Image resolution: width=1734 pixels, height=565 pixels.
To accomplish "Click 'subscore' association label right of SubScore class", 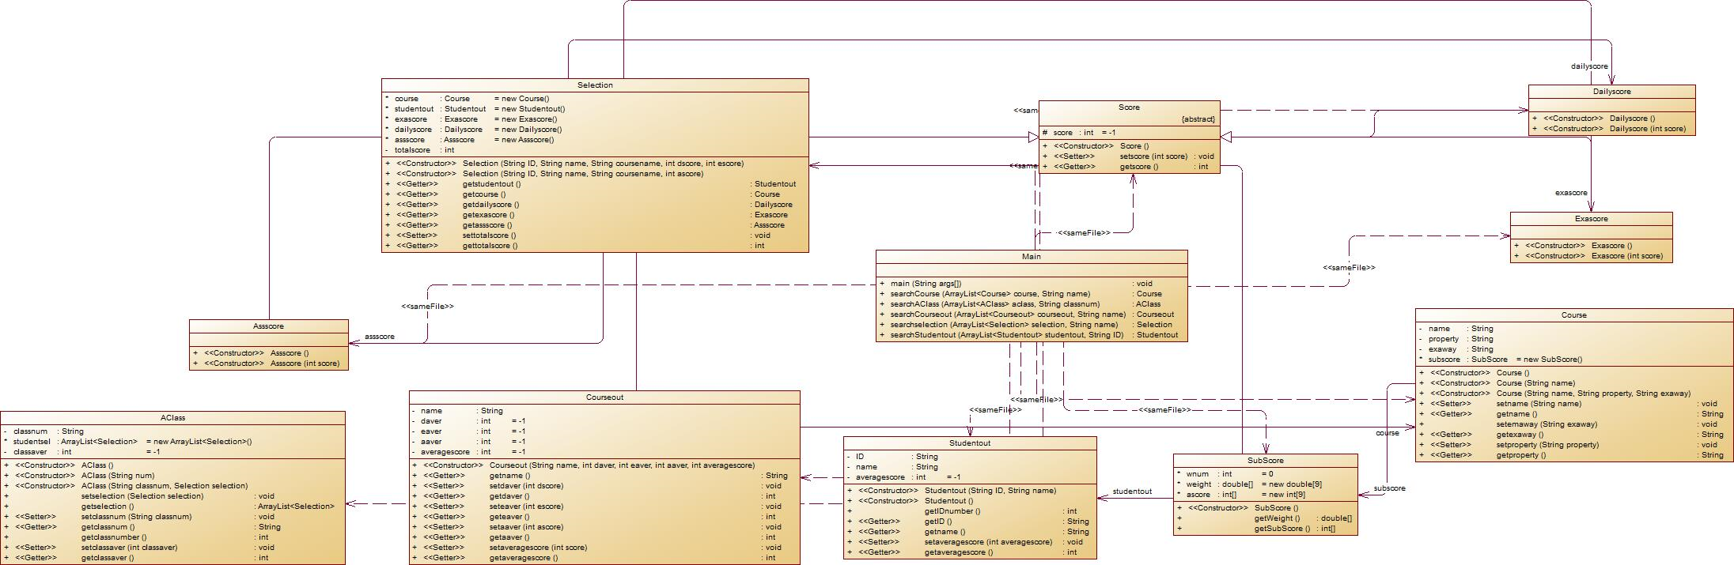I will click(1389, 488).
